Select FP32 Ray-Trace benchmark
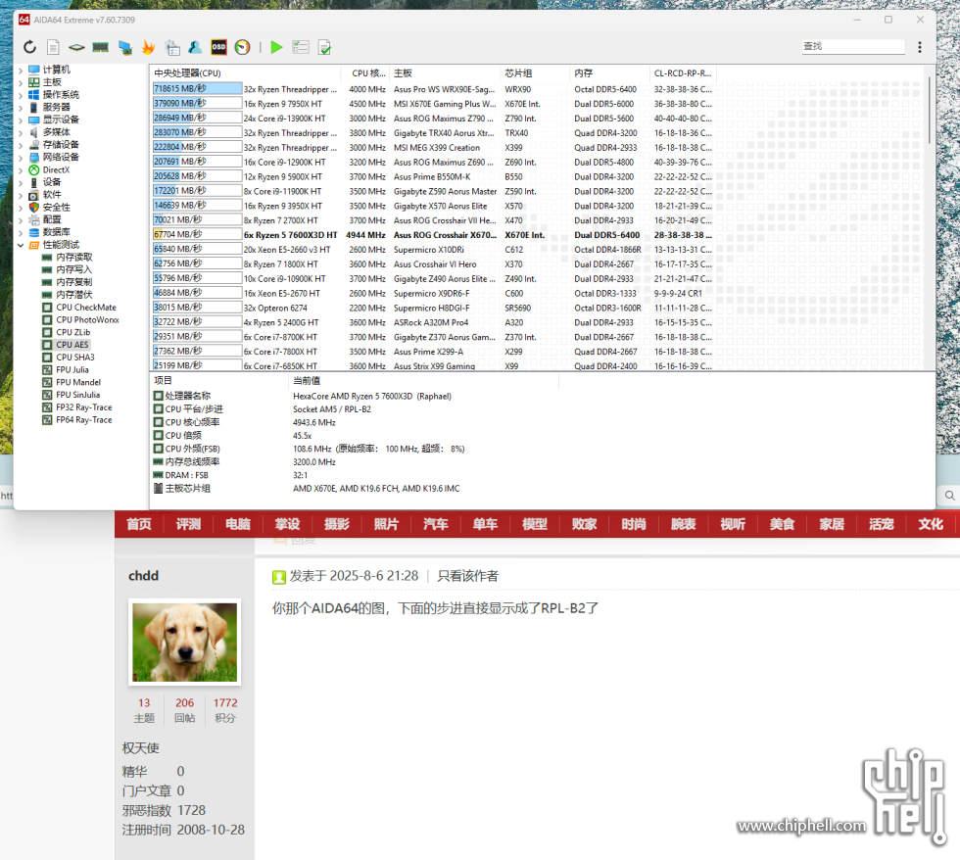960x860 pixels. 84,407
